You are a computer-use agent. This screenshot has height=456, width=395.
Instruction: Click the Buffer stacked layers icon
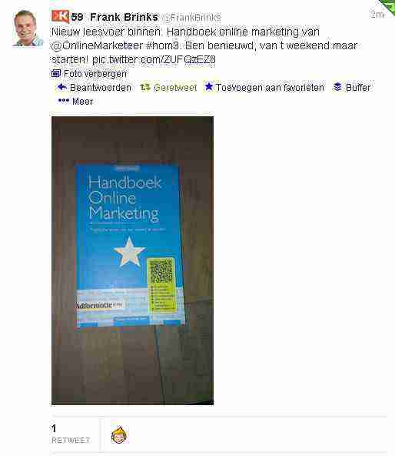pos(337,87)
